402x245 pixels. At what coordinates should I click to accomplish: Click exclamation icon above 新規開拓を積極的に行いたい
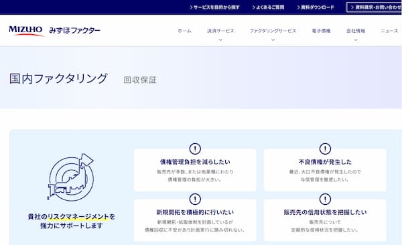point(195,199)
